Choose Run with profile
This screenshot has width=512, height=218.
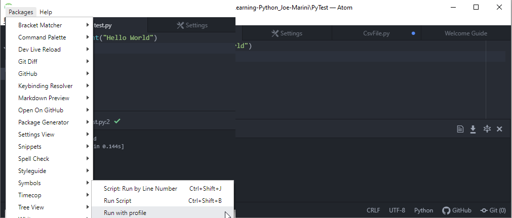click(x=163, y=213)
